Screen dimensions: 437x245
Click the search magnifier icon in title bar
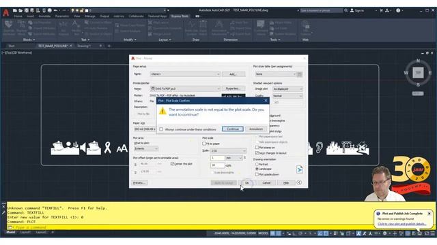346,10
